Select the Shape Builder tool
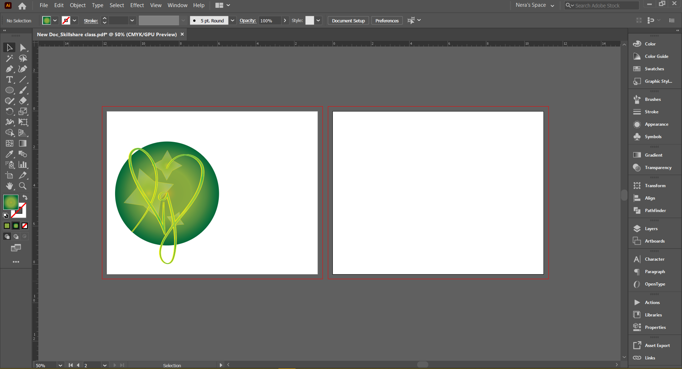This screenshot has height=369, width=682. (10, 133)
